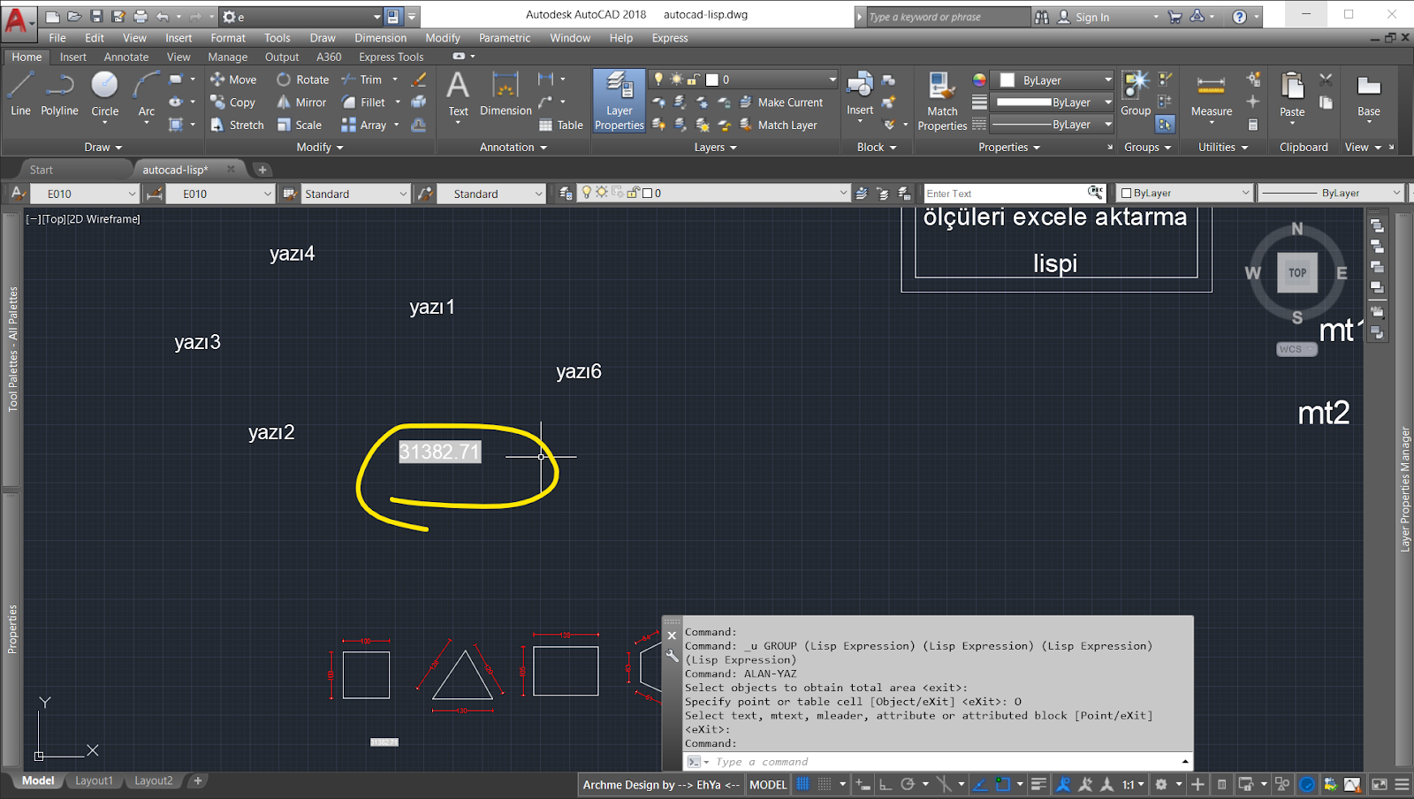The height and width of the screenshot is (799, 1414).
Task: Click the Group tool
Action: [1136, 94]
